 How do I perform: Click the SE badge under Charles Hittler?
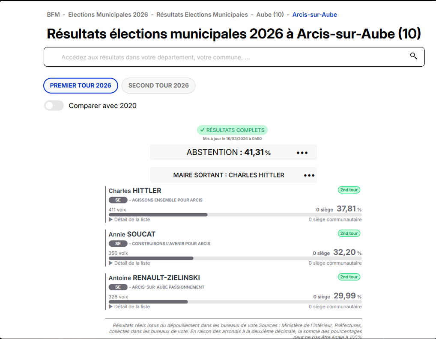pyautogui.click(x=118, y=200)
